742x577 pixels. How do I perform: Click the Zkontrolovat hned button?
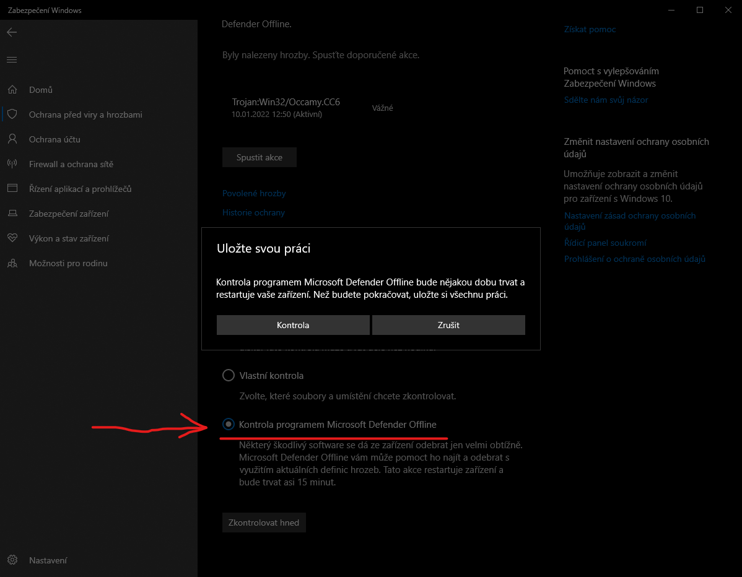pyautogui.click(x=264, y=523)
